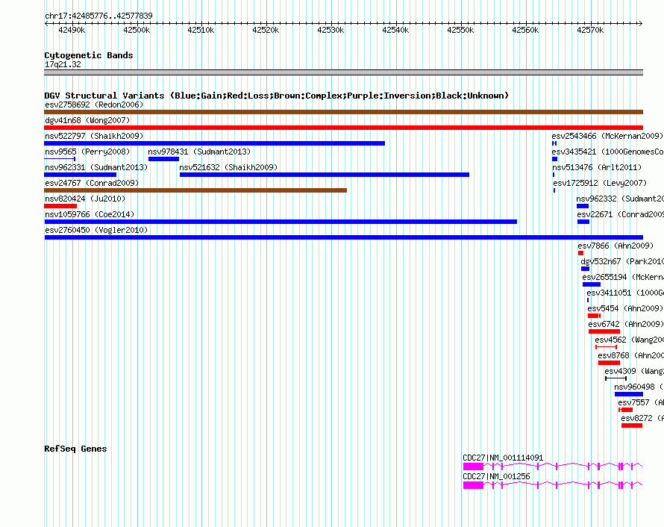Open variant nsv978431 (Sudmant2013) label

point(199,152)
